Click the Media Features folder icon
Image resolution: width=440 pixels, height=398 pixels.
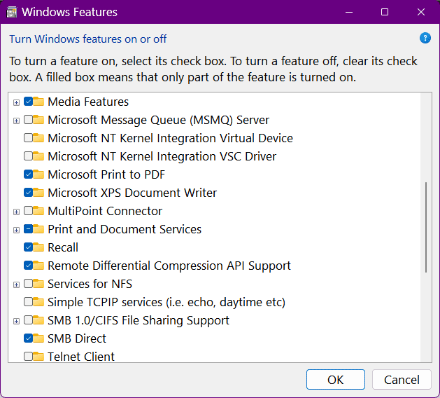coord(38,102)
